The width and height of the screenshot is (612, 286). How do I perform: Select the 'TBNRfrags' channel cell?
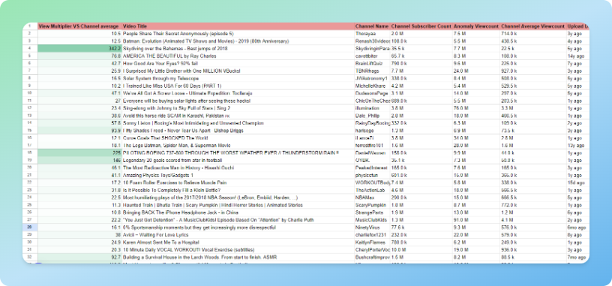click(x=372, y=71)
